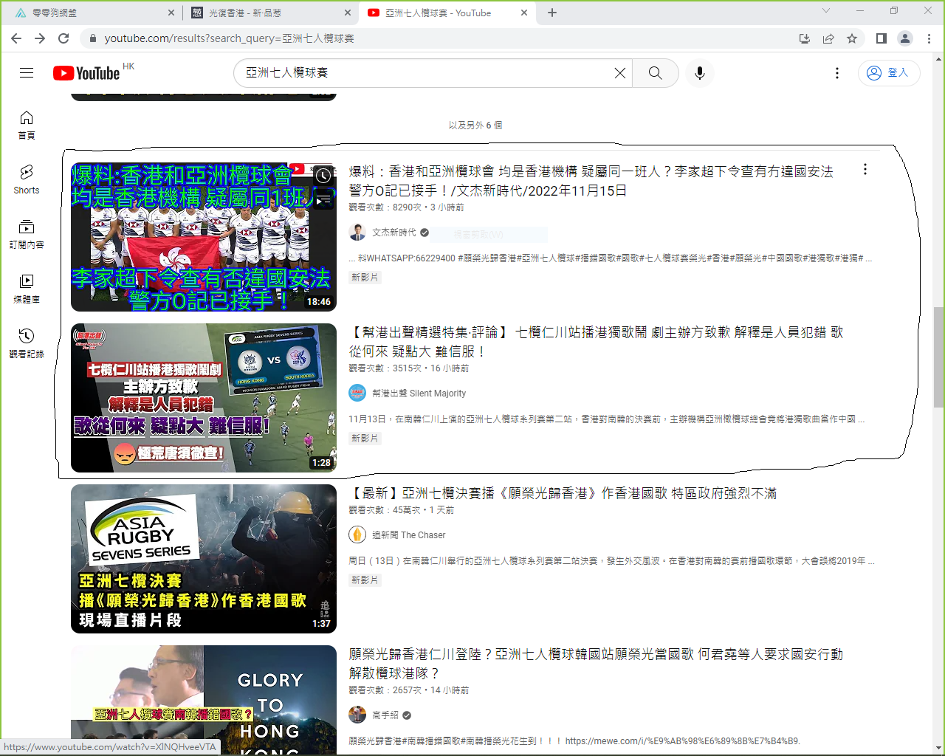
Task: Start voice search with microphone
Action: pos(700,72)
